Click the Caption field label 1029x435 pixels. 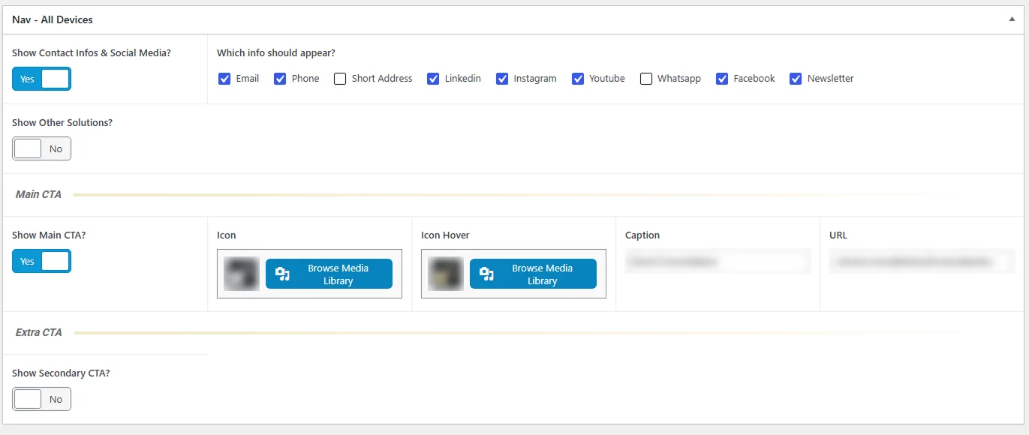tap(642, 235)
